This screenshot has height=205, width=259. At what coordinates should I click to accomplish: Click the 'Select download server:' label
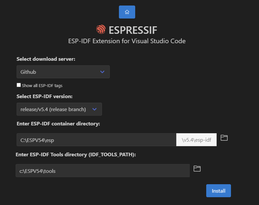point(46,59)
